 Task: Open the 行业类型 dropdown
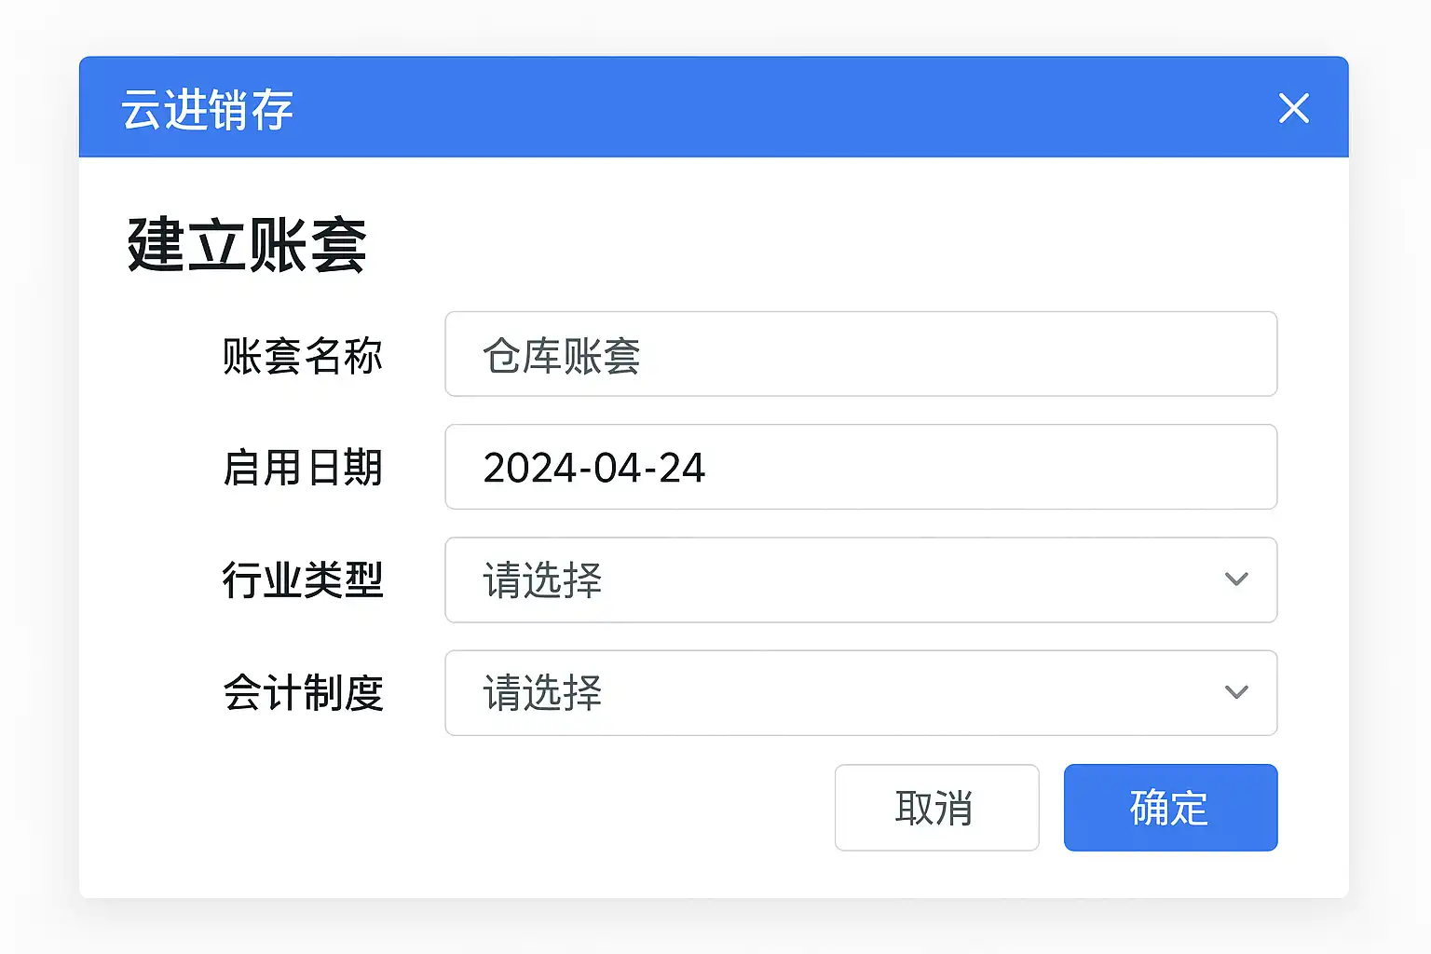[860, 579]
